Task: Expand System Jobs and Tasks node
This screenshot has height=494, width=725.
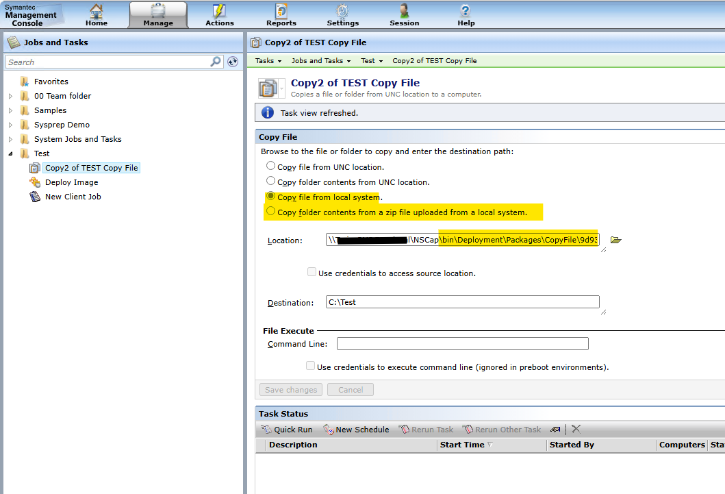Action: (x=11, y=139)
